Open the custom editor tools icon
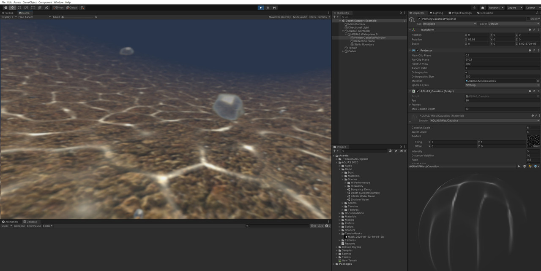 point(46,8)
